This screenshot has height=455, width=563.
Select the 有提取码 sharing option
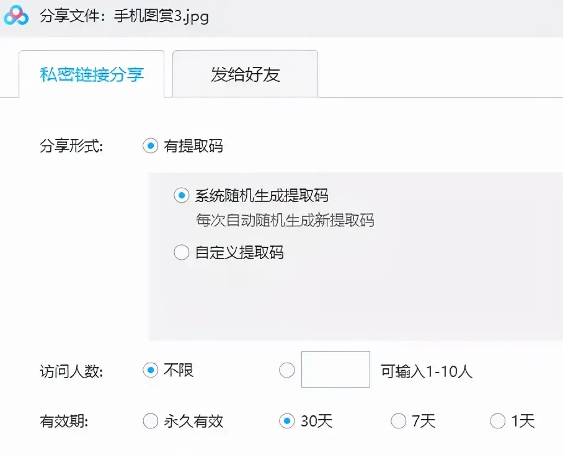tap(149, 147)
